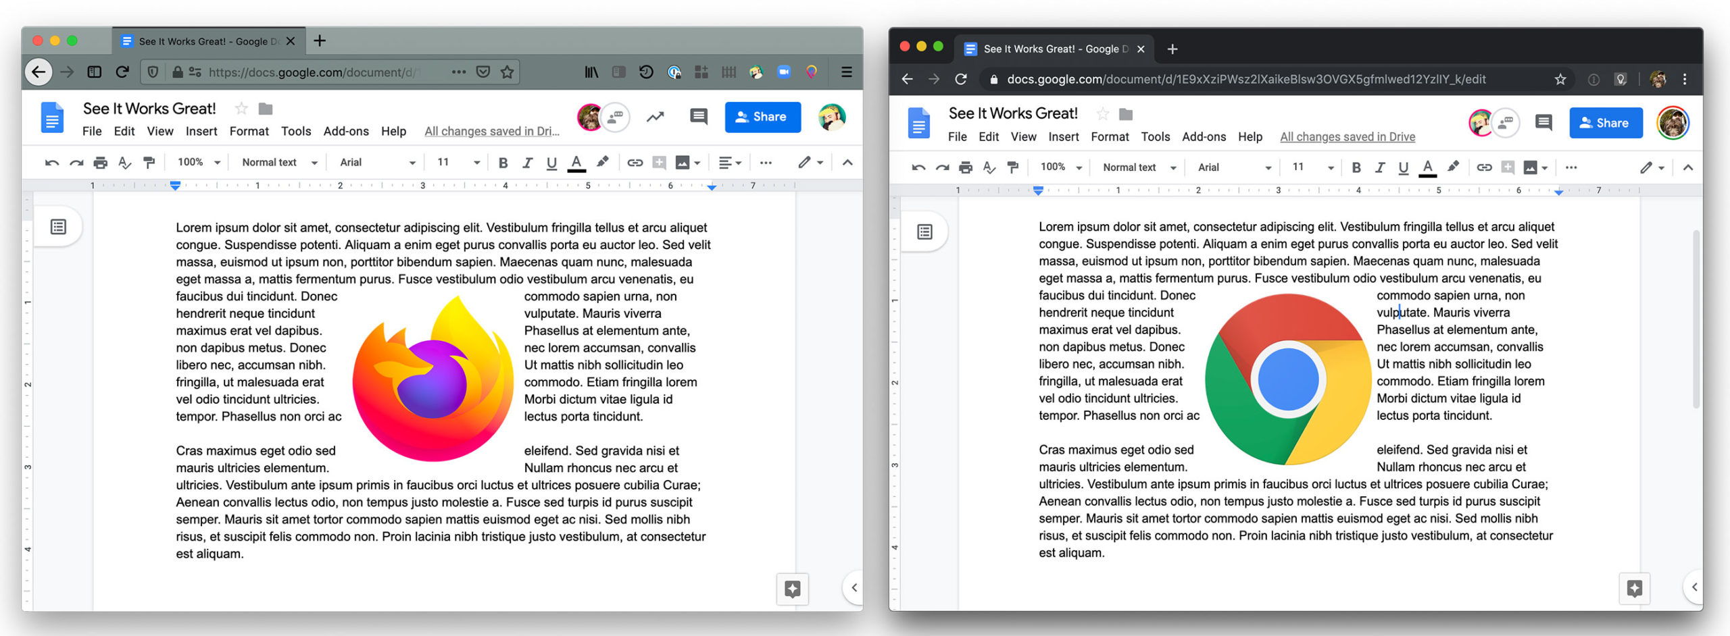1730x636 pixels.
Task: Open Edit menu in Firefox window
Action: pos(124,131)
